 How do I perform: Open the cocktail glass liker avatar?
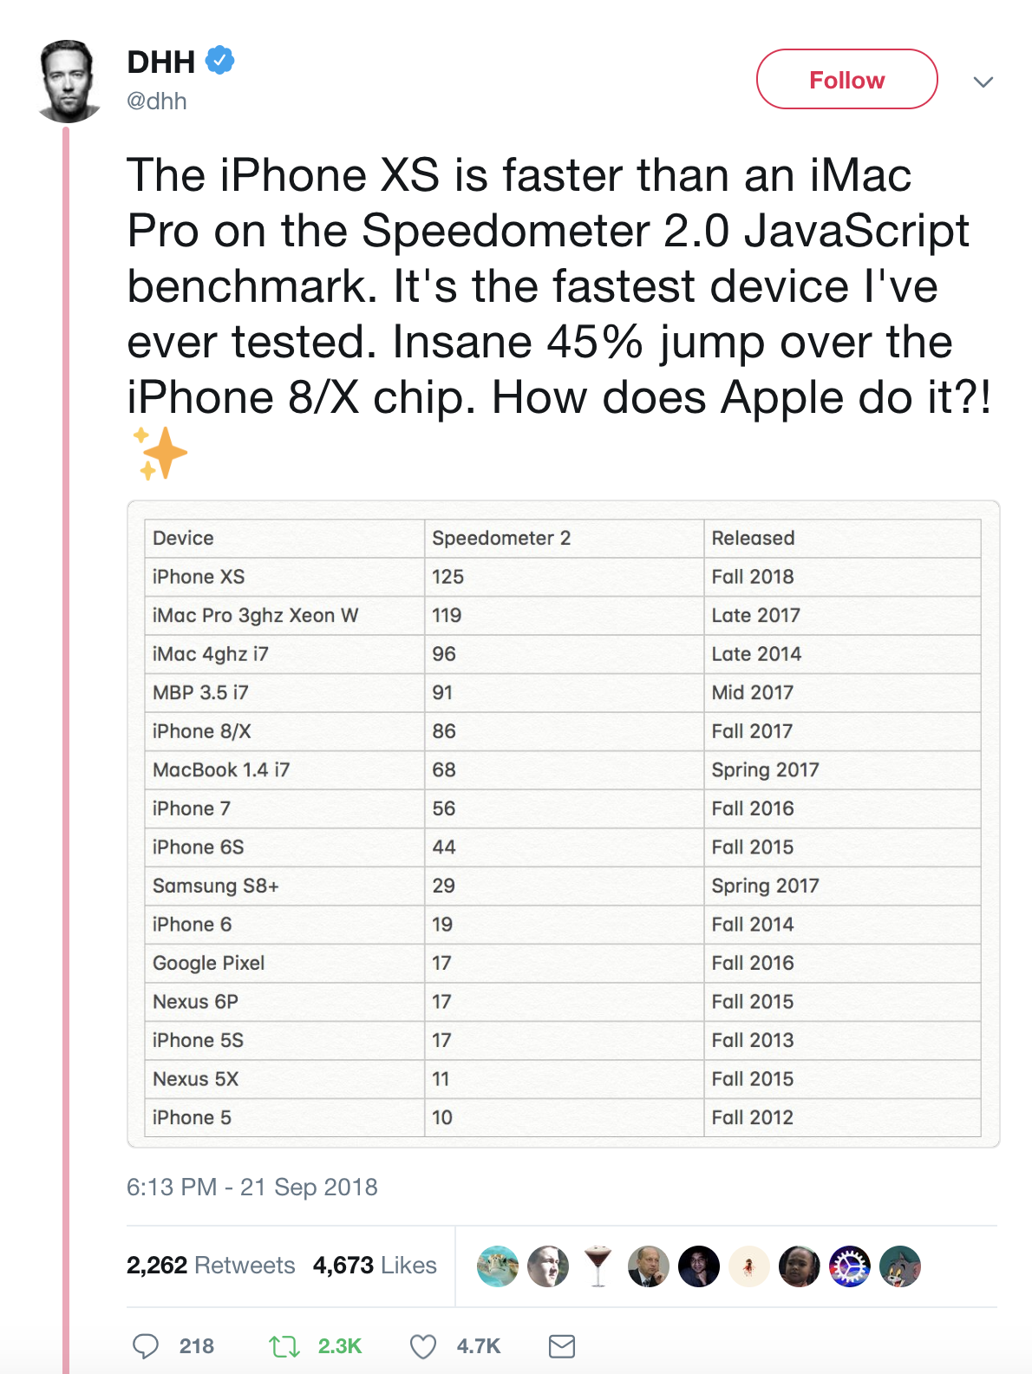click(x=598, y=1266)
